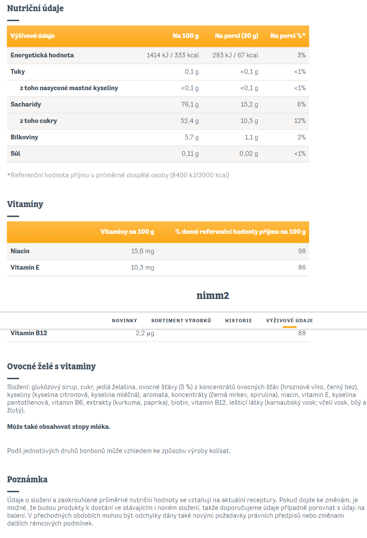Click the Nutriční údaje section heading
The width and height of the screenshot is (367, 538).
click(x=35, y=8)
